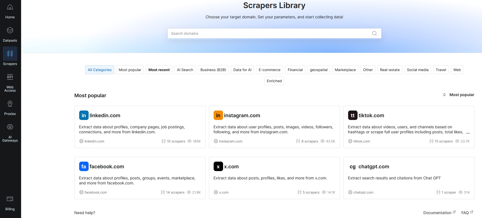This screenshot has height=218, width=482.
Task: Click globe icon beside facebook.com link
Action: coord(81,192)
